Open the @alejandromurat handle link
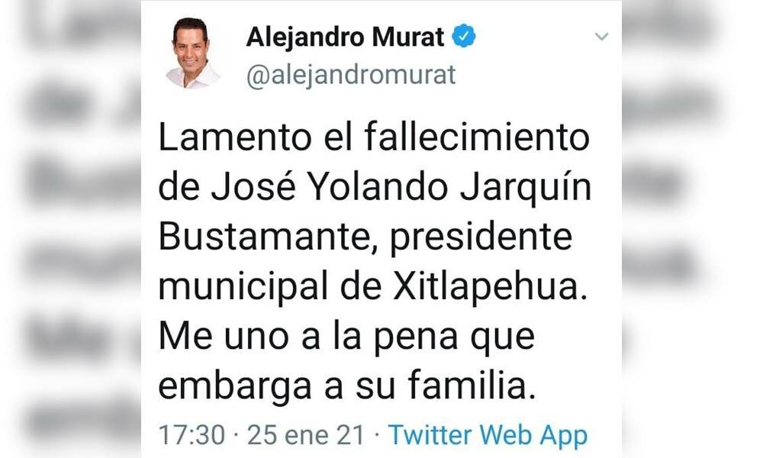 (351, 75)
